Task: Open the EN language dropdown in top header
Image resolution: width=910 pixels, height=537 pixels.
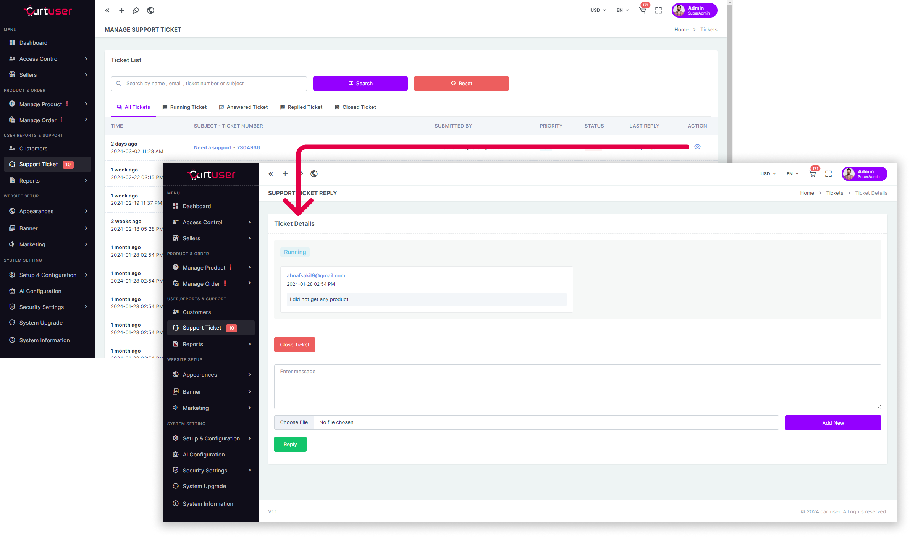Action: [622, 10]
